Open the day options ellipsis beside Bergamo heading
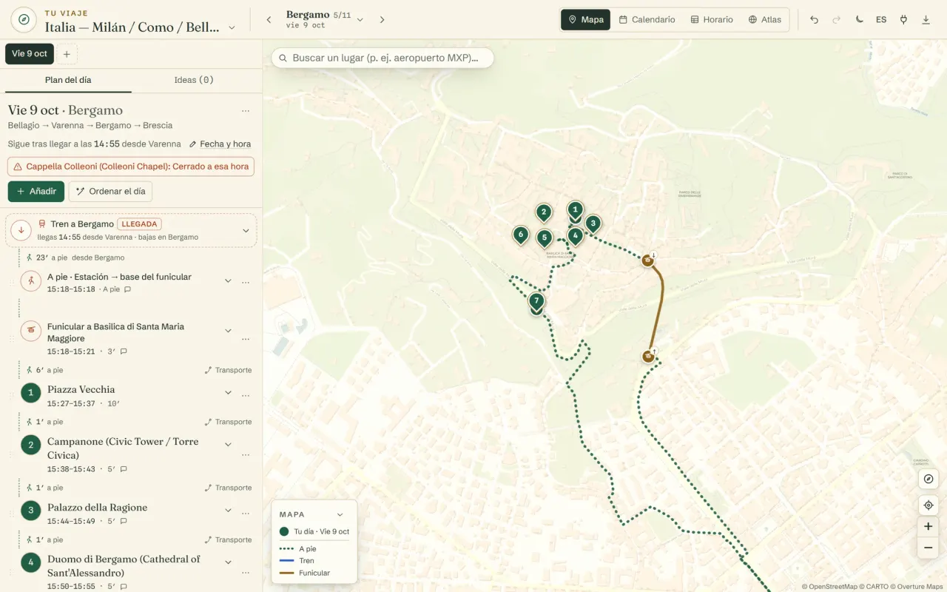Screen dimensions: 947x592 click(246, 111)
